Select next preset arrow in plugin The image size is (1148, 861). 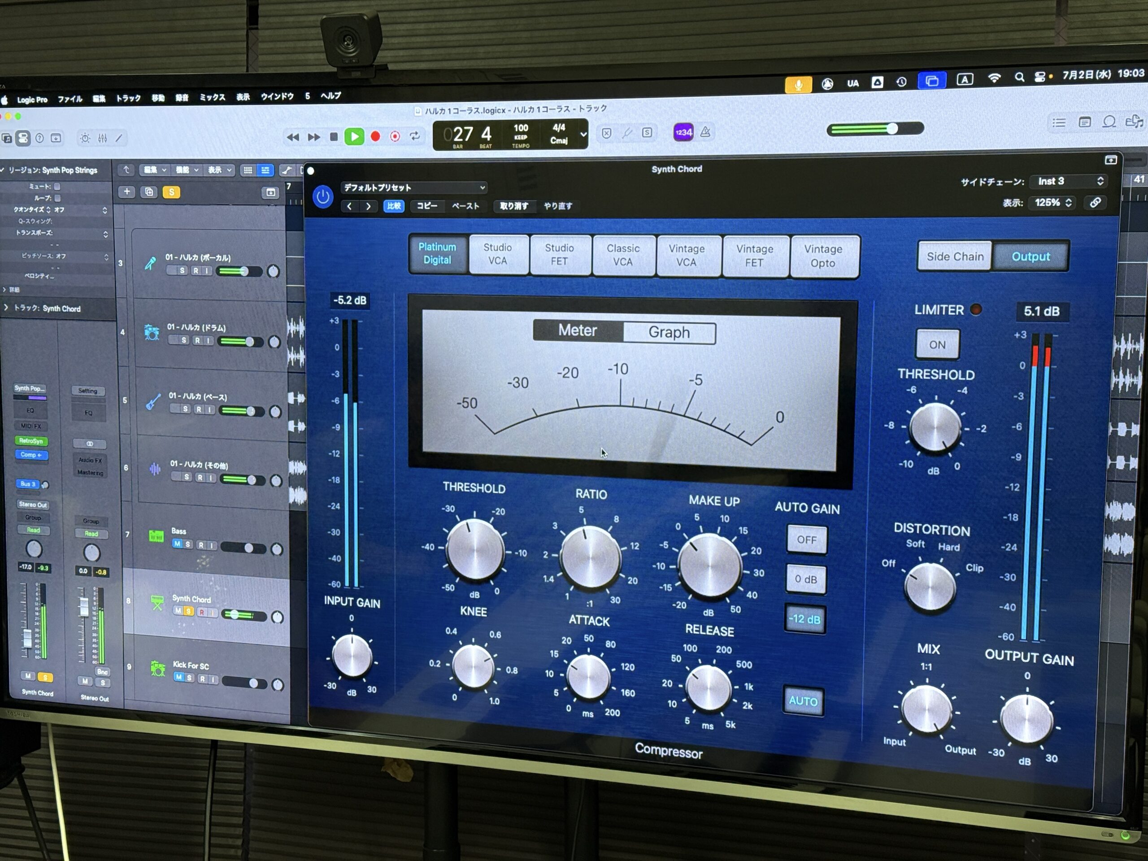(x=368, y=206)
